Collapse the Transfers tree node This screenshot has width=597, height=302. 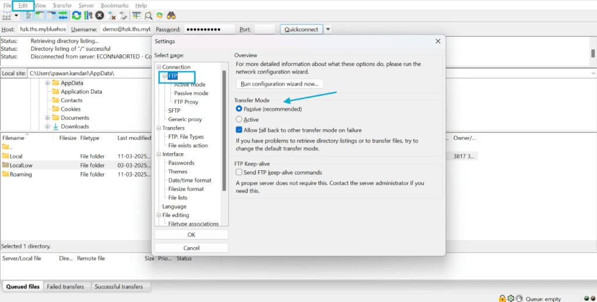(x=159, y=128)
